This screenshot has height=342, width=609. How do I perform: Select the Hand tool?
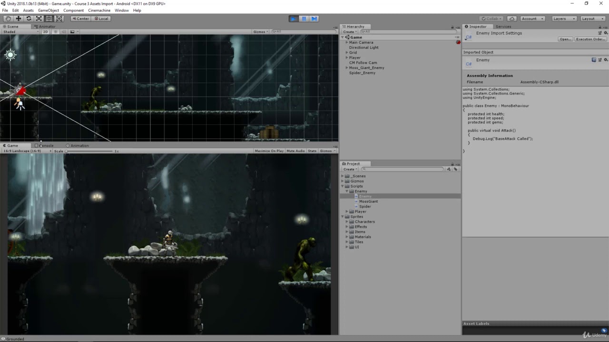click(8, 19)
